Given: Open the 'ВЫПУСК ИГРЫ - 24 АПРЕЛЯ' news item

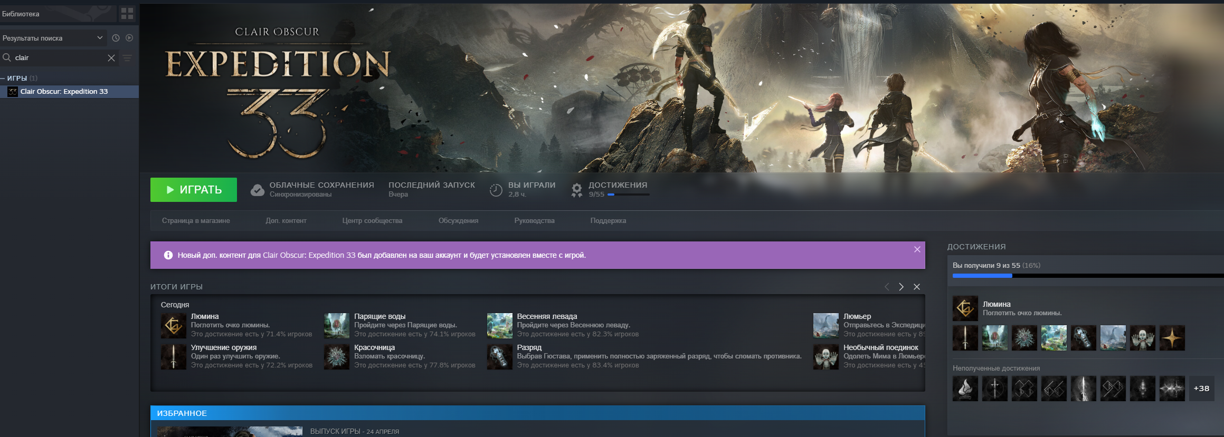Looking at the screenshot, I should (x=355, y=431).
